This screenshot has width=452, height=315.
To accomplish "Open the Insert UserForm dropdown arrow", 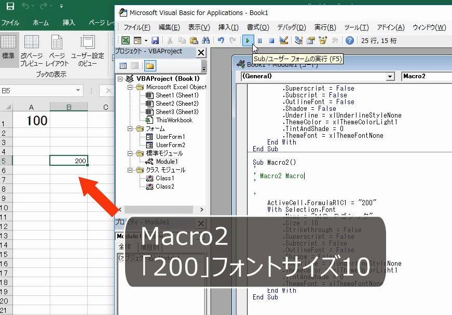I will point(146,40).
